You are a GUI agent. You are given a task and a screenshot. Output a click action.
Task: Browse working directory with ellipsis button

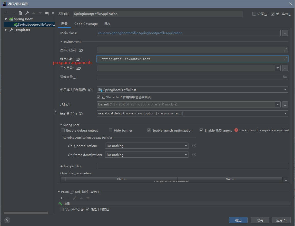pos(285,68)
